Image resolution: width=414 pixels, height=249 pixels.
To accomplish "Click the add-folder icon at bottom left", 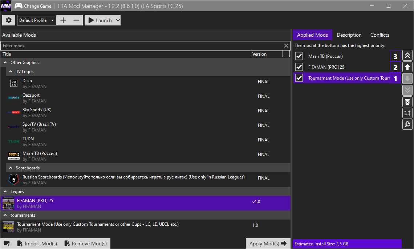I will [x=7, y=244].
